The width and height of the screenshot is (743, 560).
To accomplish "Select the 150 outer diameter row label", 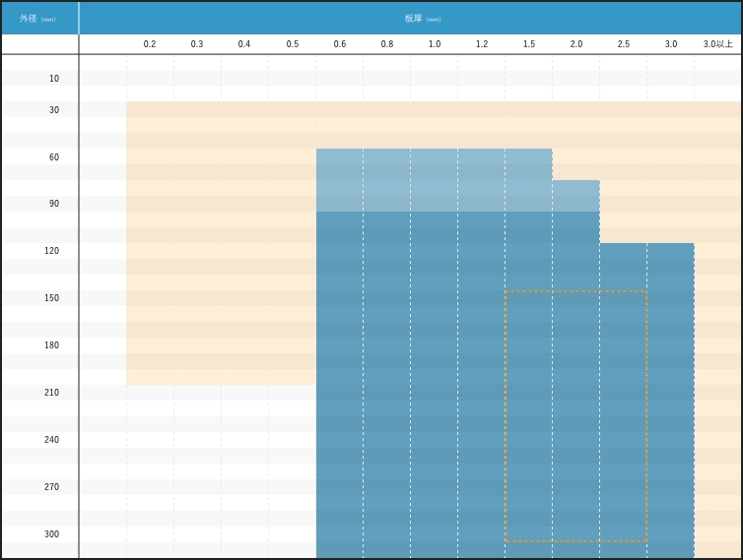I will coord(54,298).
